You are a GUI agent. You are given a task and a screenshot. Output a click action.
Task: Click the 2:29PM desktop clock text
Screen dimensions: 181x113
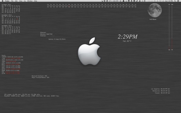click(128, 37)
